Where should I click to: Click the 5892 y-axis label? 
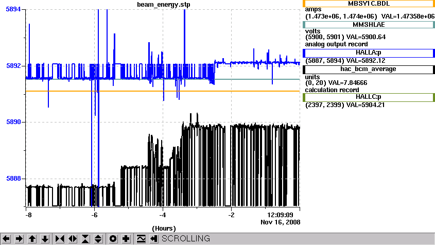click(13, 66)
